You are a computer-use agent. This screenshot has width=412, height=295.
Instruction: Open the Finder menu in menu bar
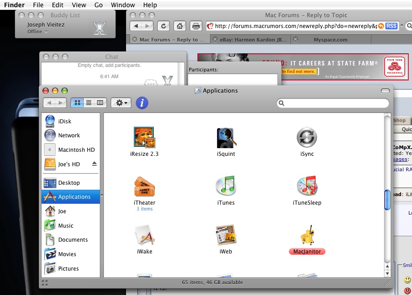[14, 5]
